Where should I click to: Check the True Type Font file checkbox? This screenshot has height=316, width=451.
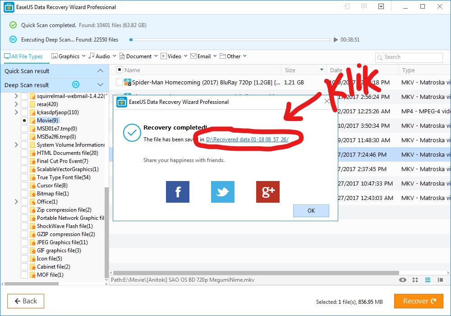click(24, 177)
